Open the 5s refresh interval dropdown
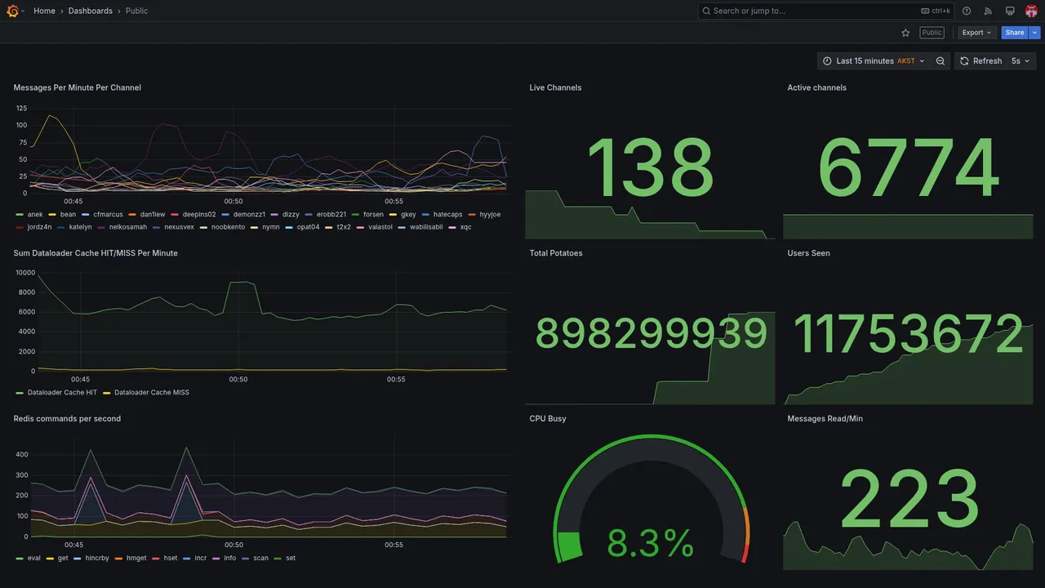The image size is (1045, 588). (x=1021, y=61)
